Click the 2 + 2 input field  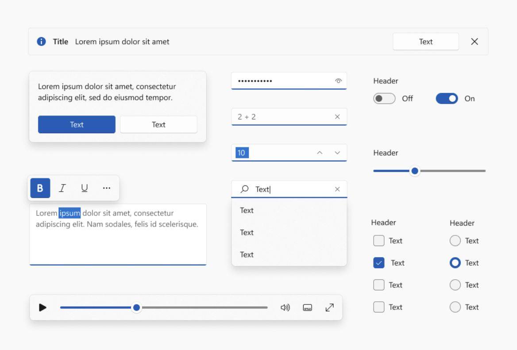[x=289, y=117]
